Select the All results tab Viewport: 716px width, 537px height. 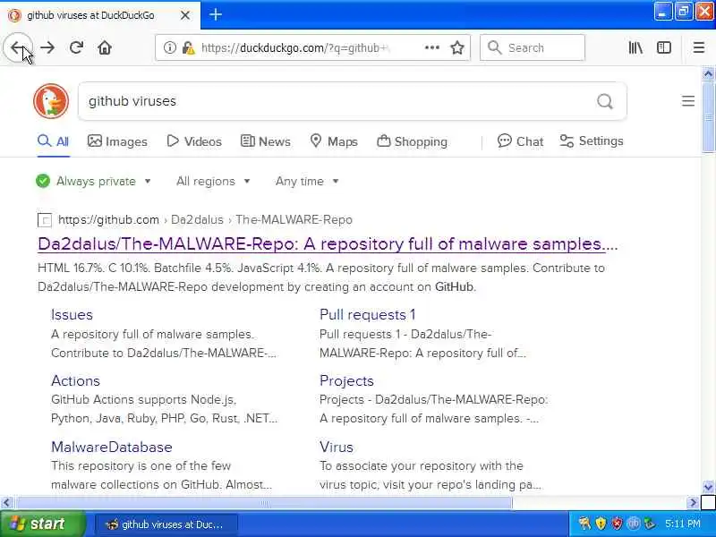click(54, 141)
